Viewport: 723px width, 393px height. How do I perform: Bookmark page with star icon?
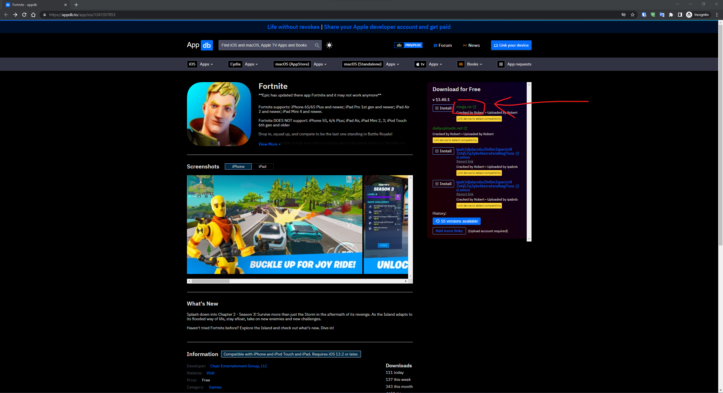tap(633, 15)
